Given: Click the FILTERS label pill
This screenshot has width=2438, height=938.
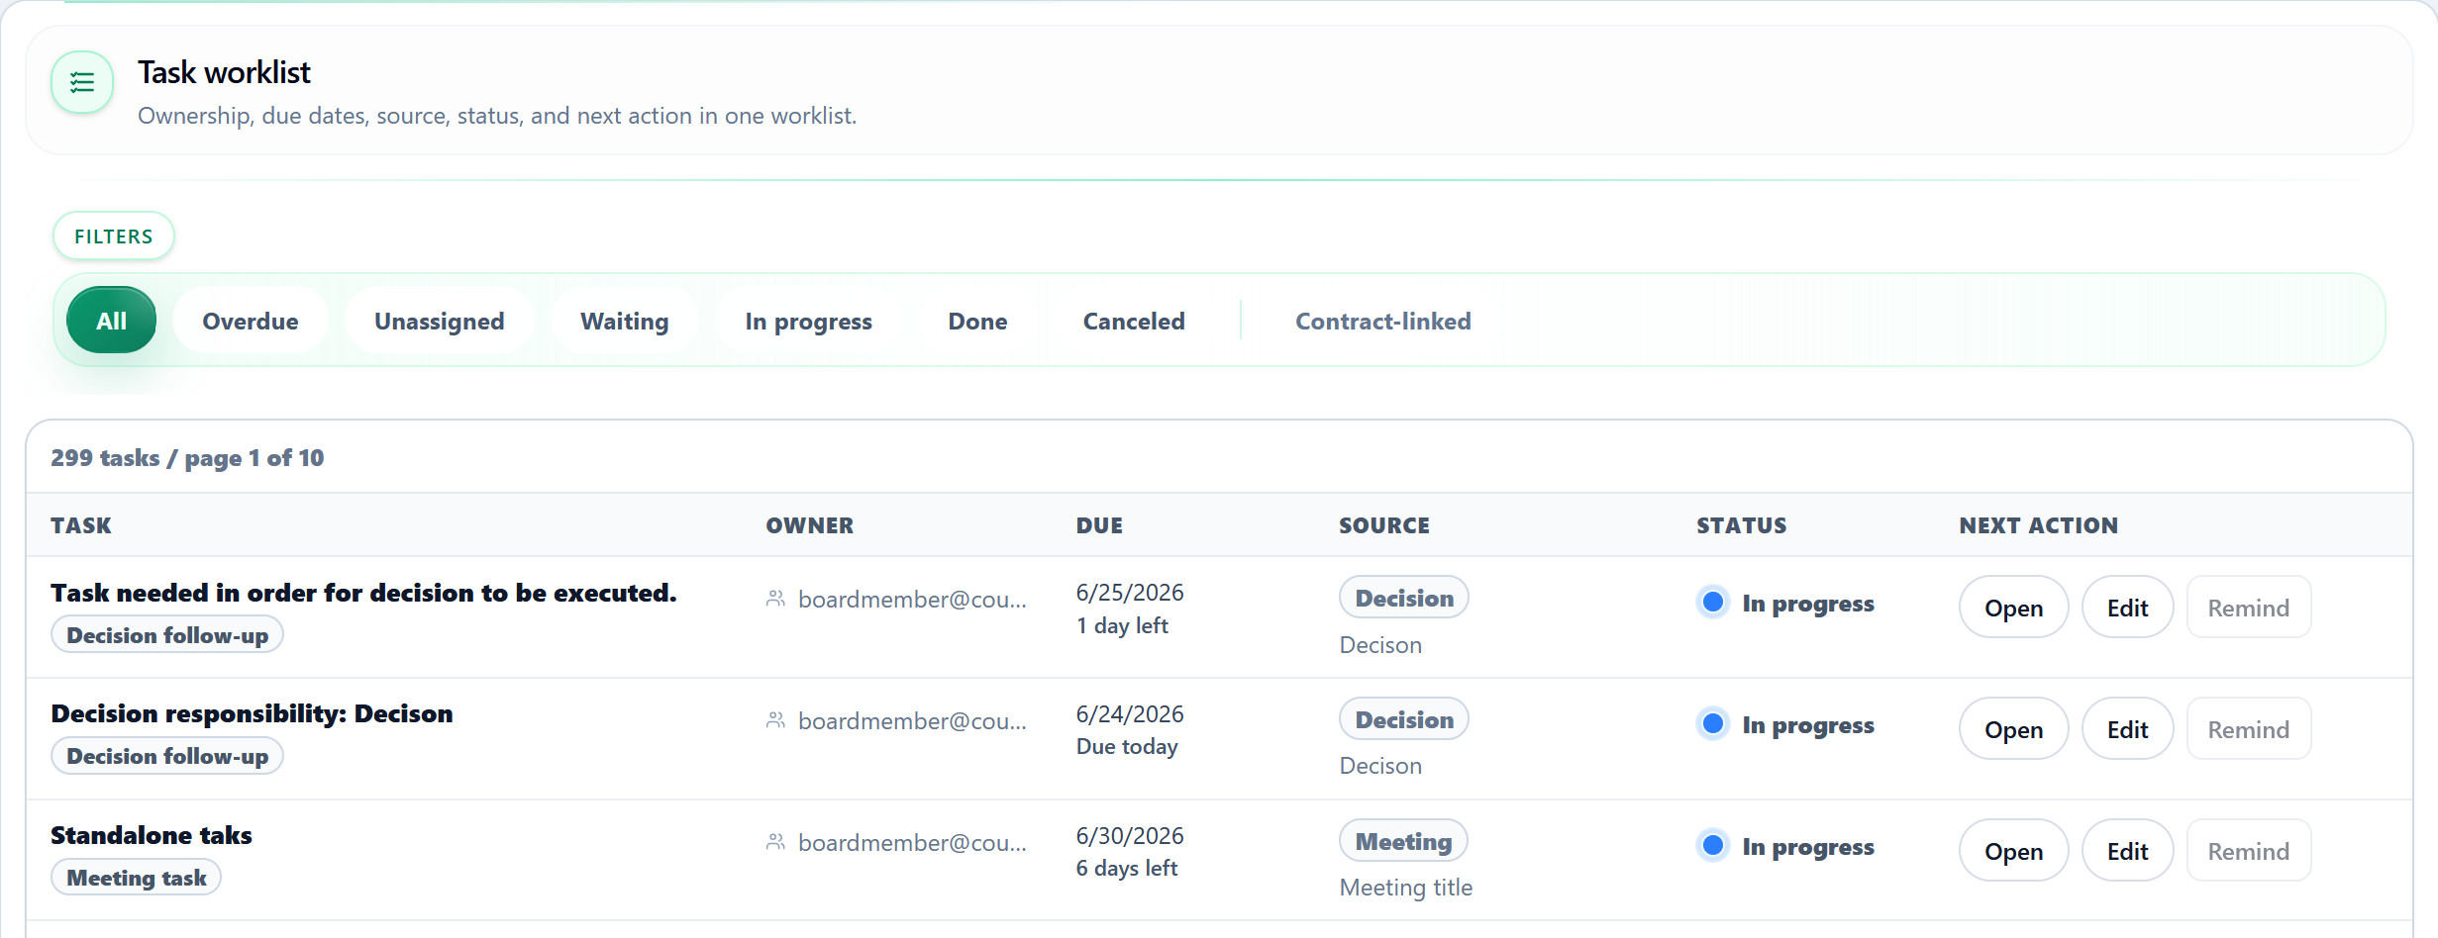Looking at the screenshot, I should coord(114,236).
